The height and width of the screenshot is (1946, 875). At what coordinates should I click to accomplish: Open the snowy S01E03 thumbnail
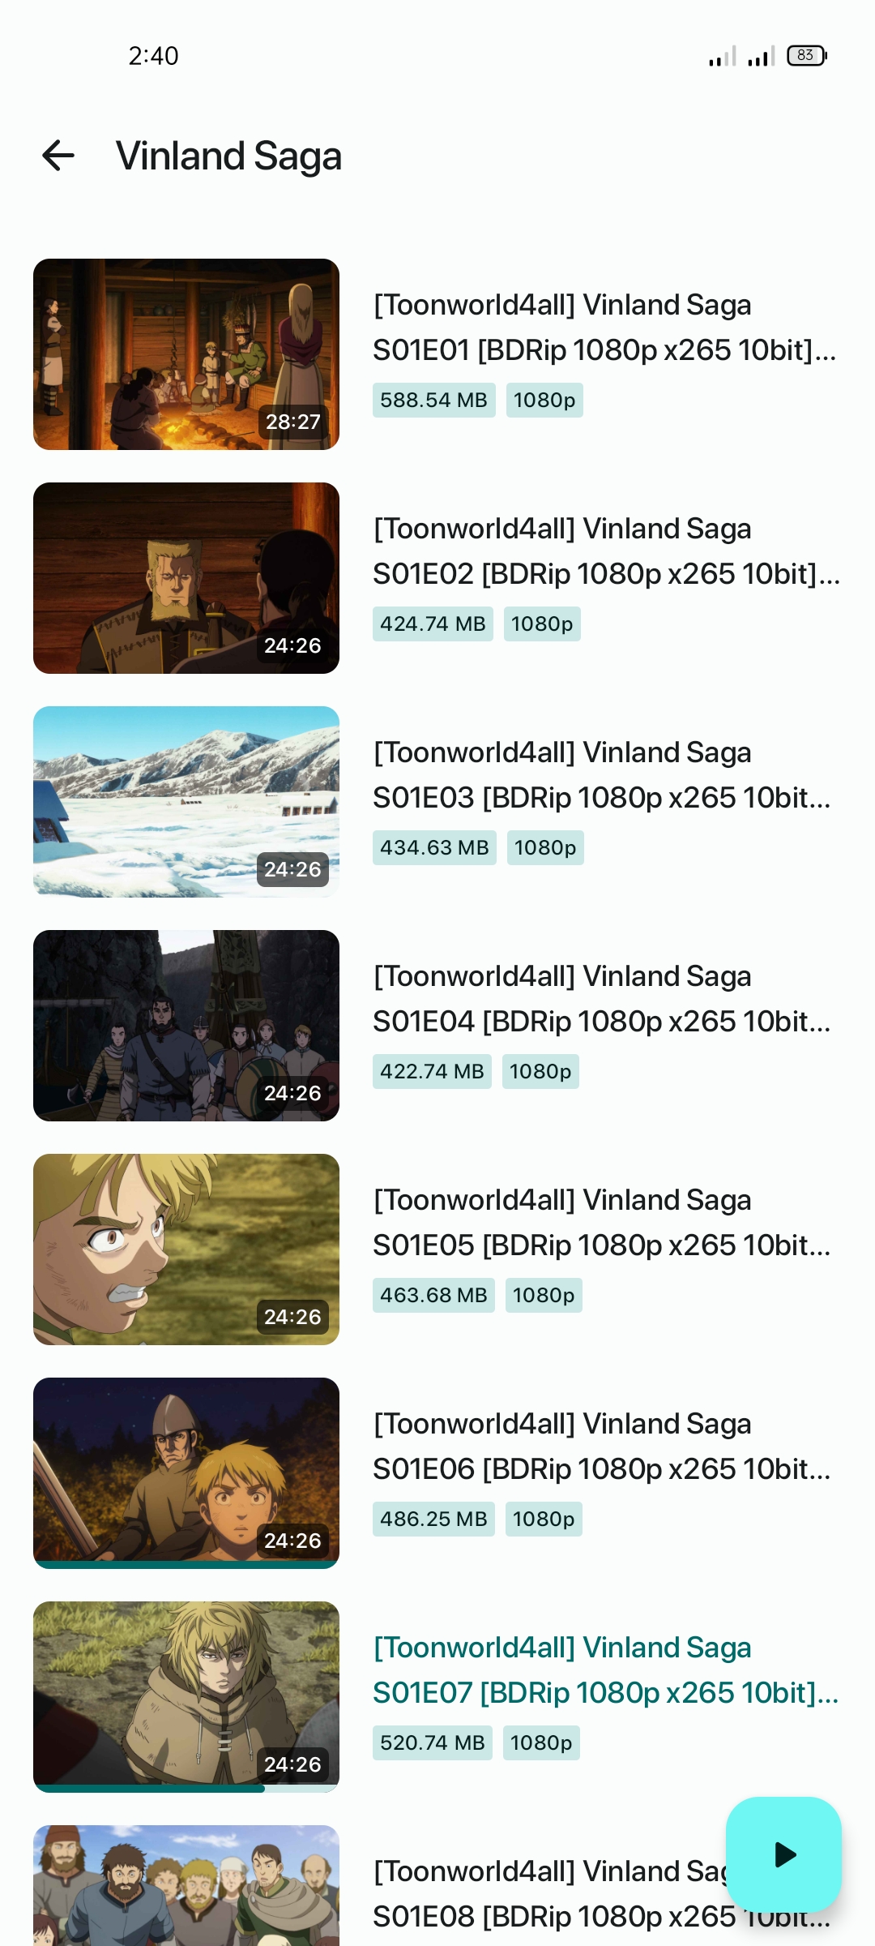tap(186, 802)
